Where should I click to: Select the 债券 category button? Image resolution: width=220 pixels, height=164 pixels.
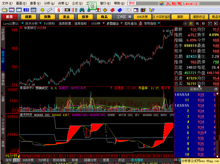point(85,17)
